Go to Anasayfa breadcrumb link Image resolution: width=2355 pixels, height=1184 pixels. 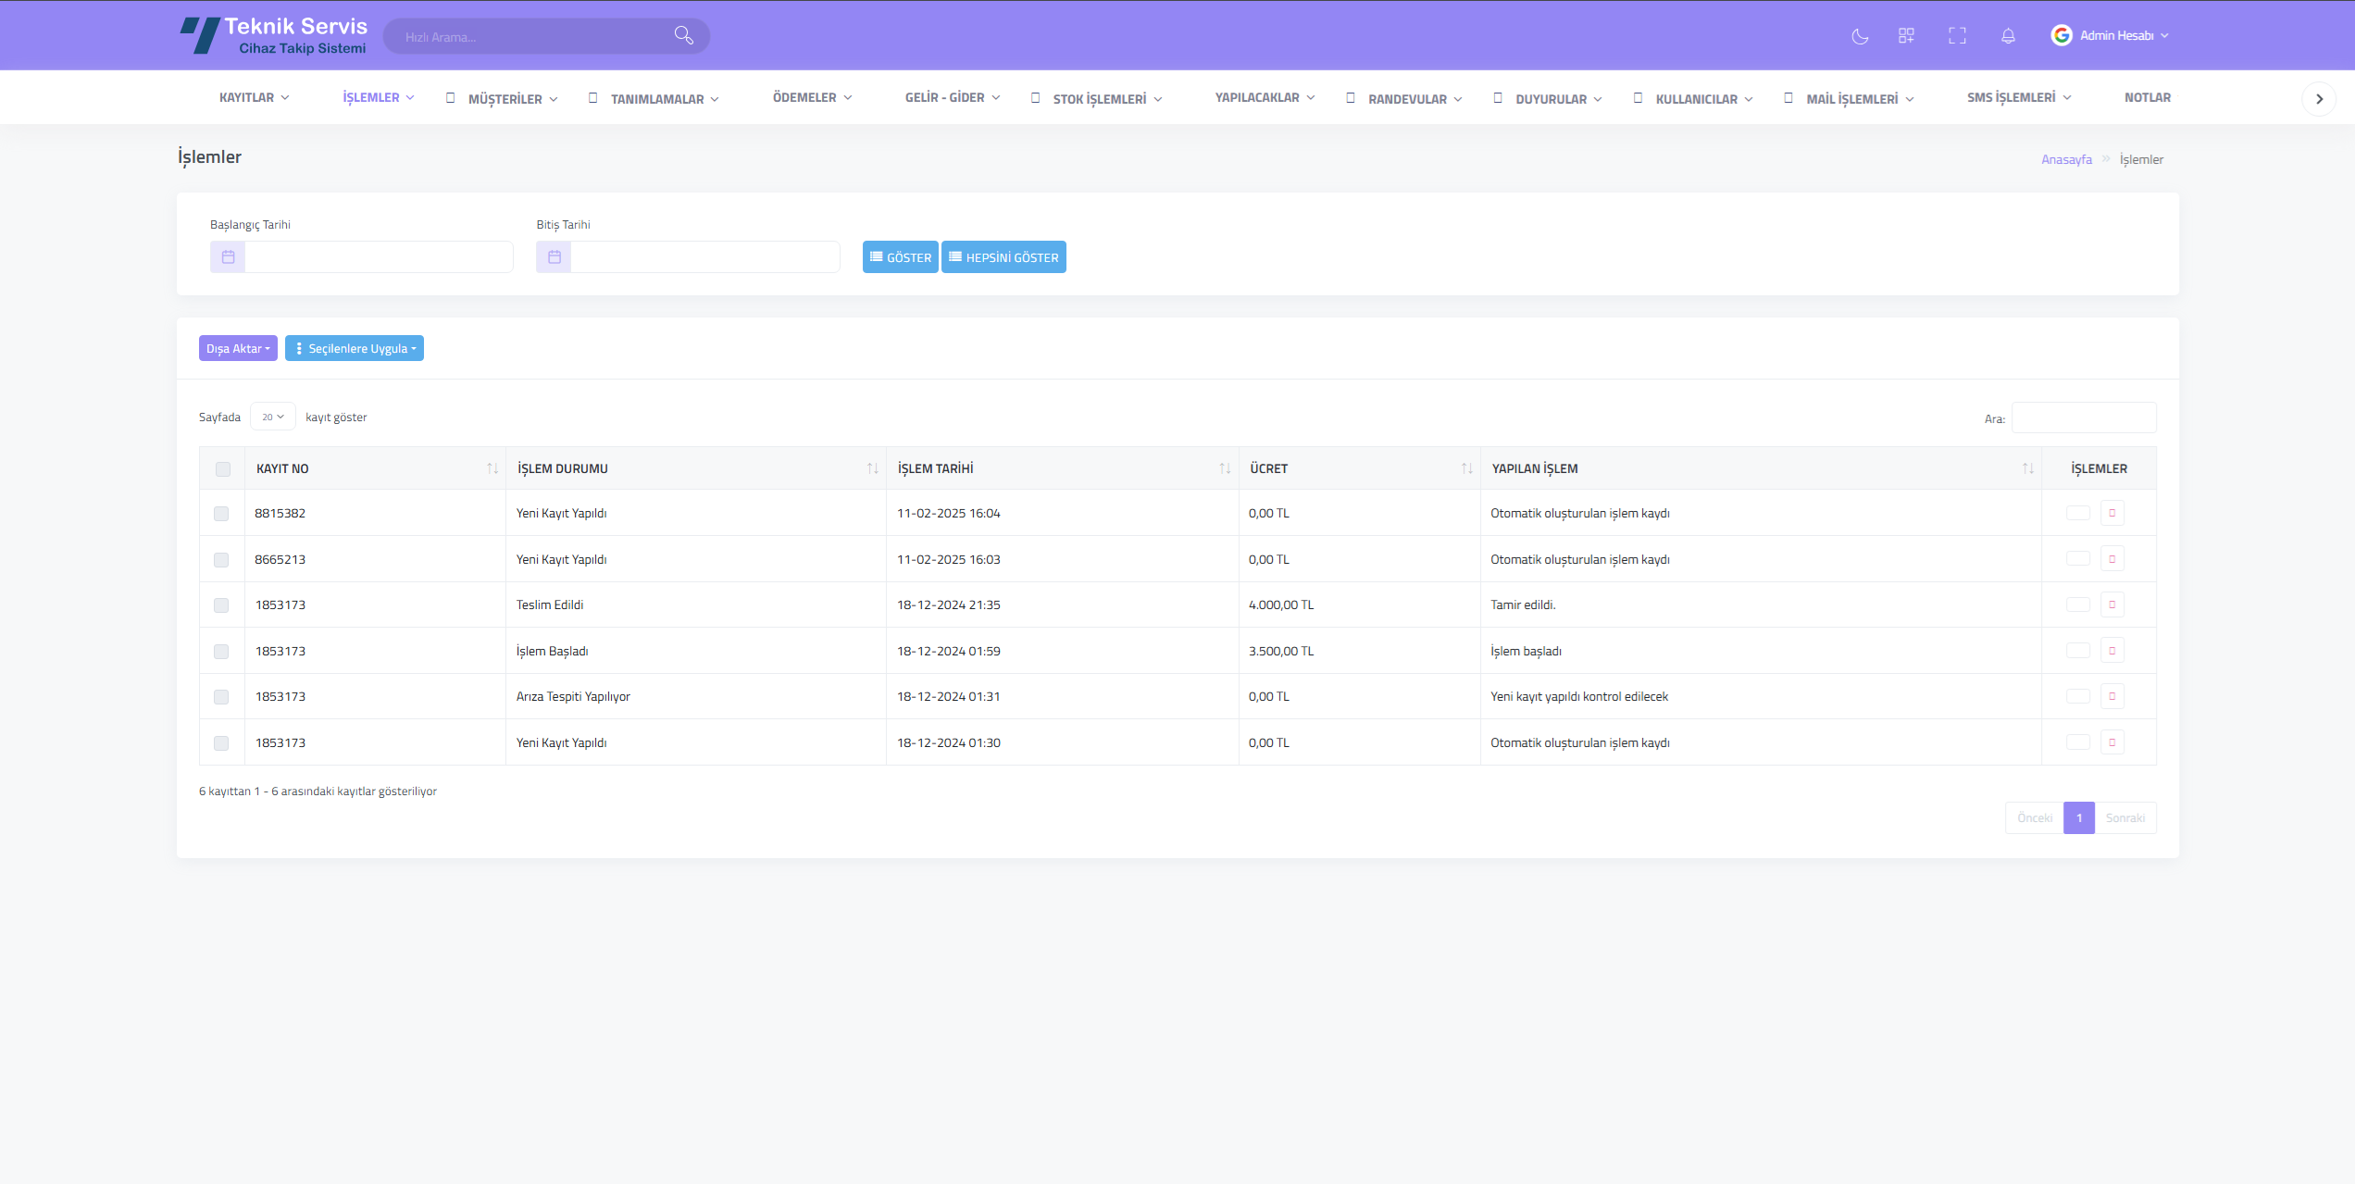[x=2066, y=160]
